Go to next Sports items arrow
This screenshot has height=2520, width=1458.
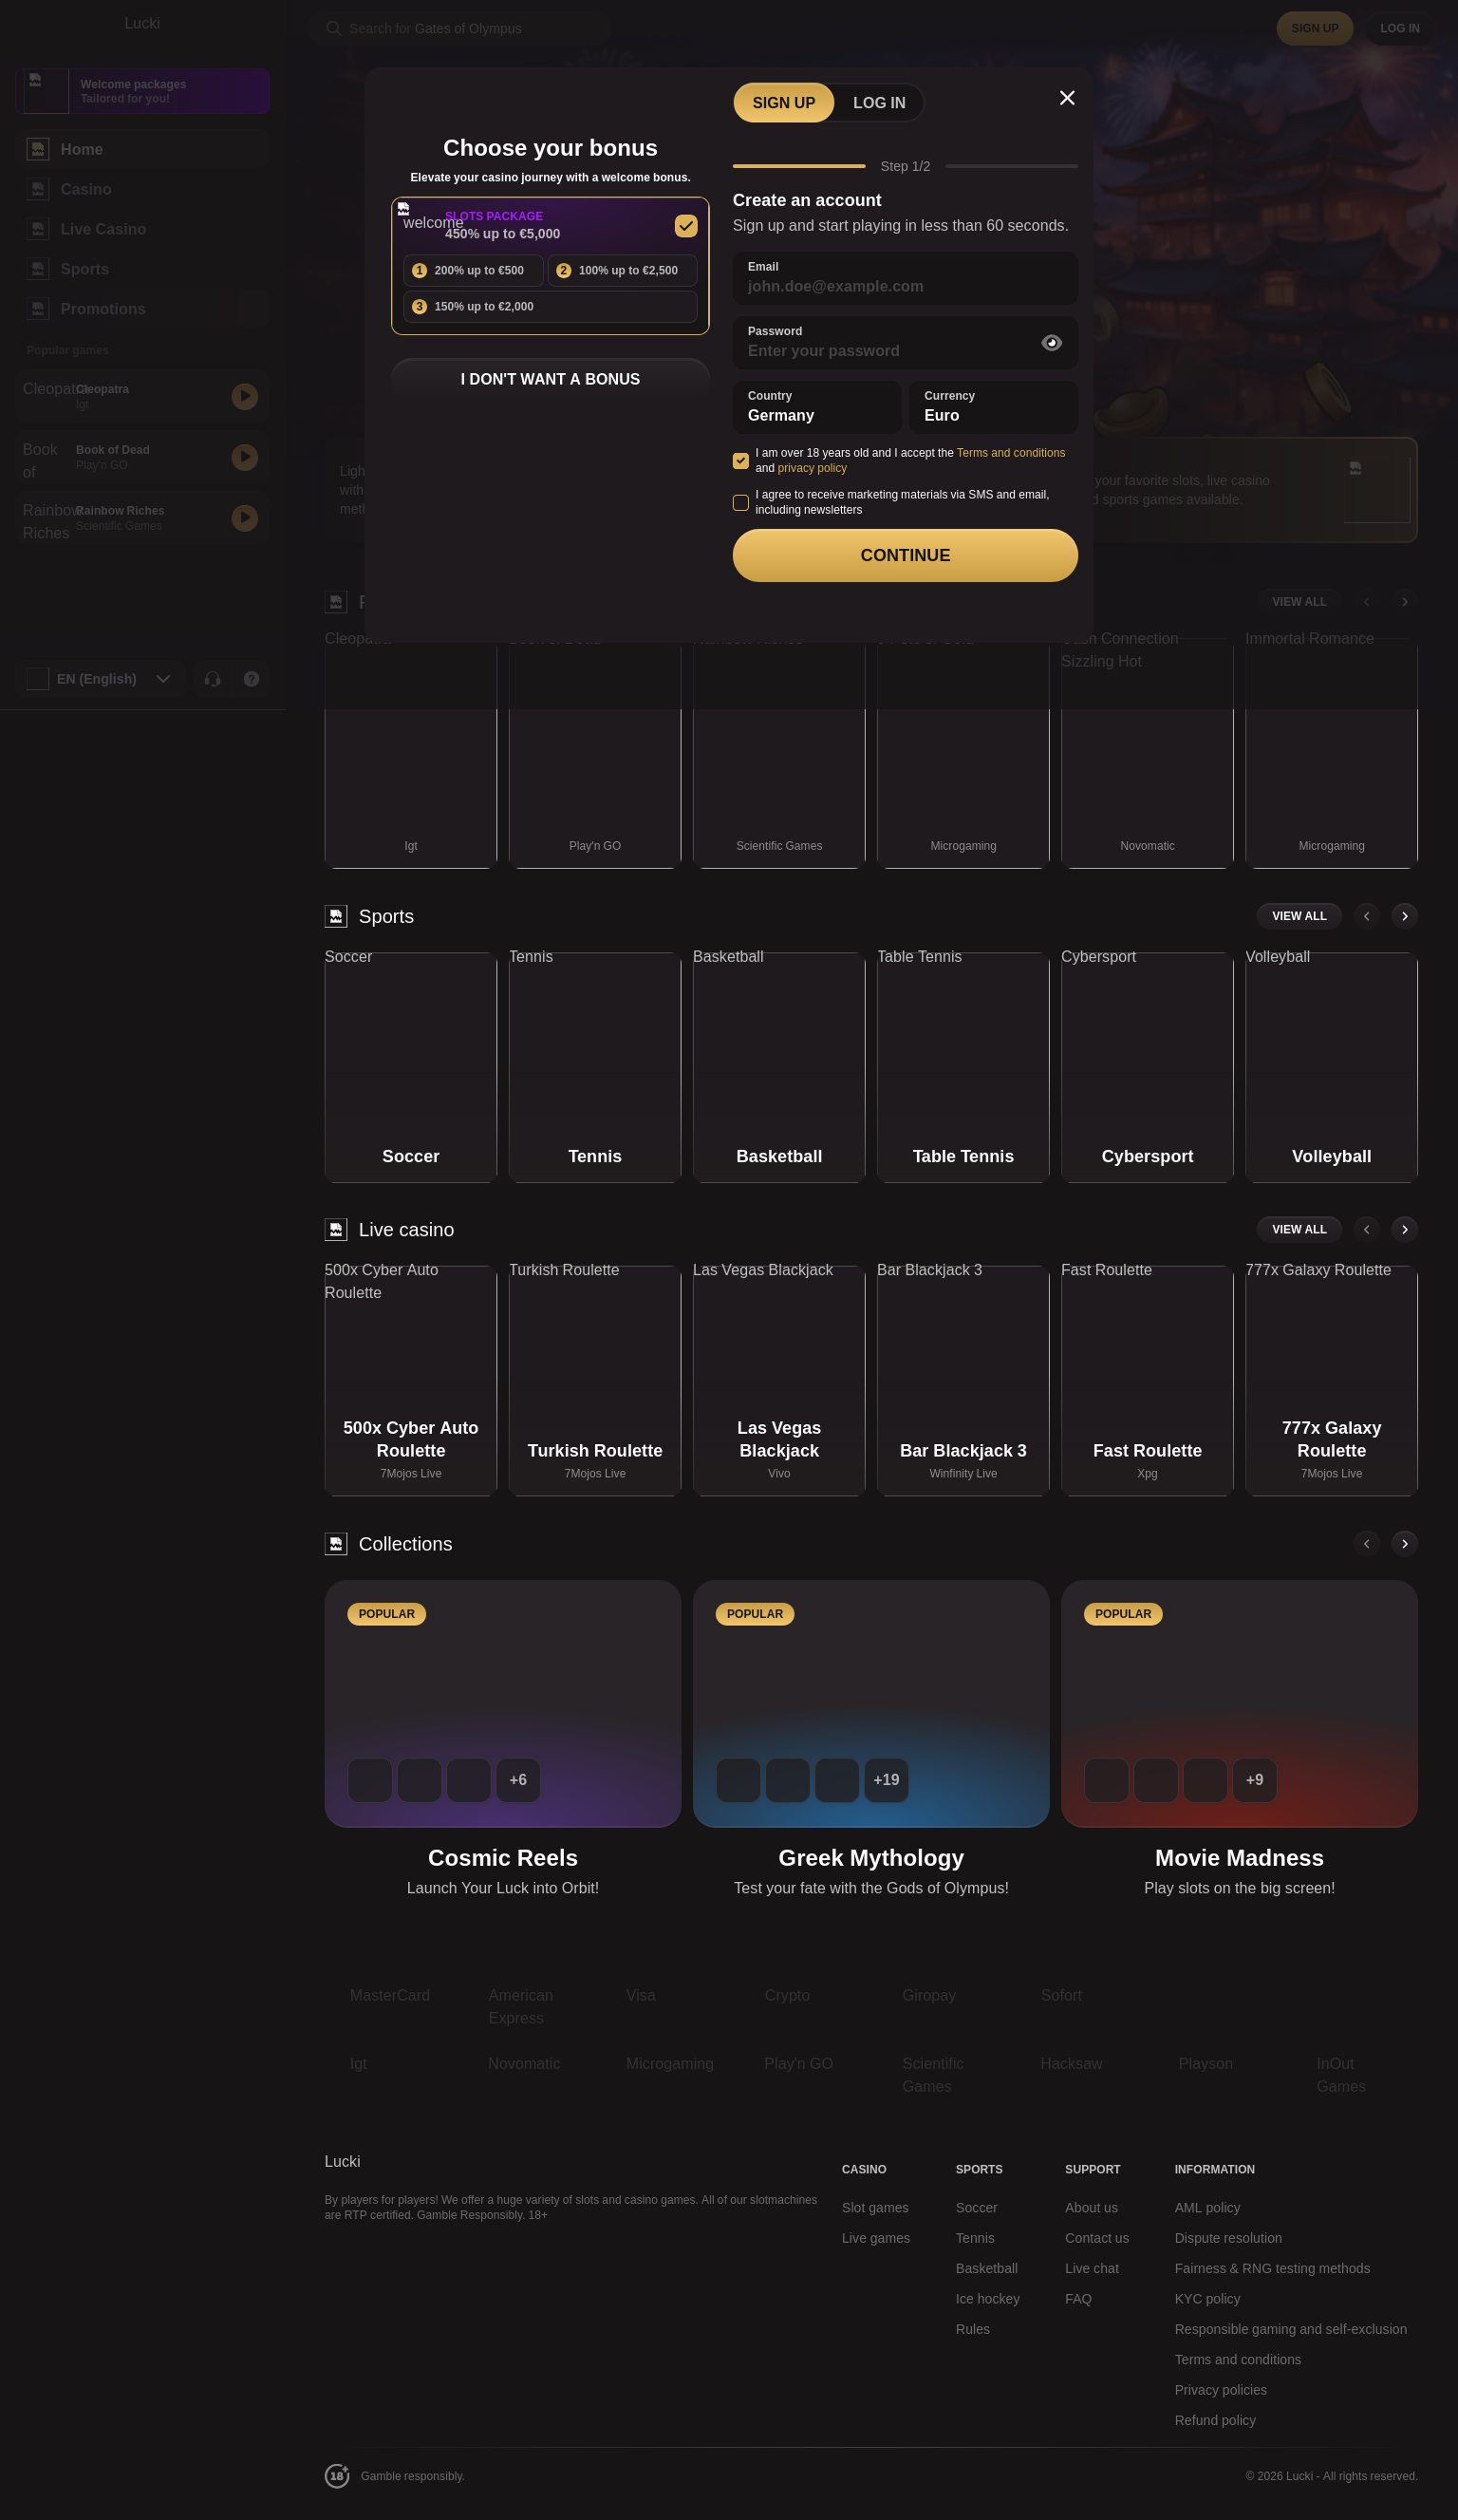point(1404,916)
